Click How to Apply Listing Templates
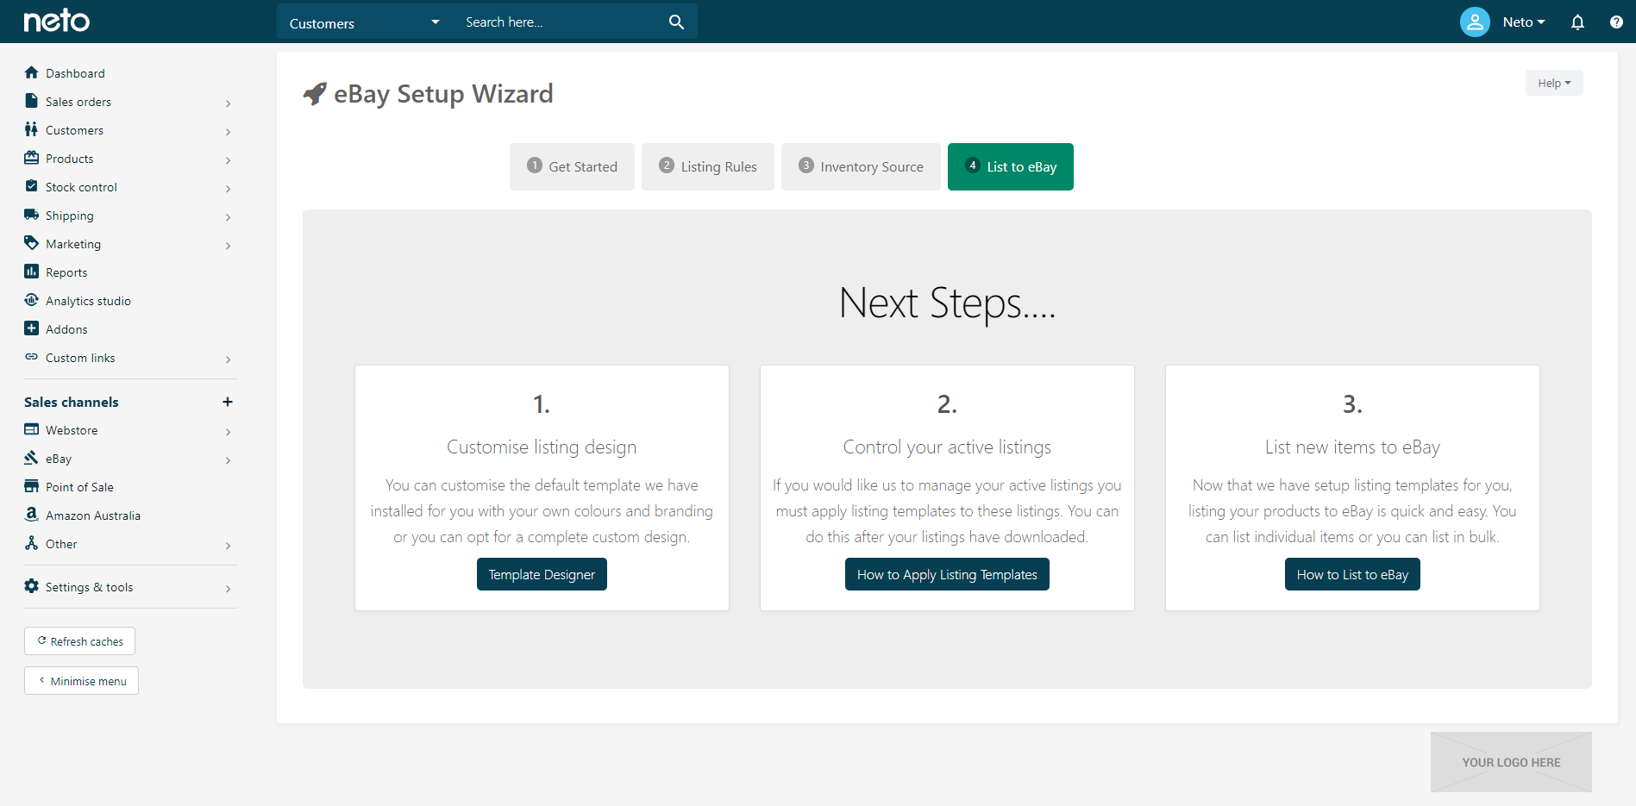The height and width of the screenshot is (806, 1636). coord(947,574)
